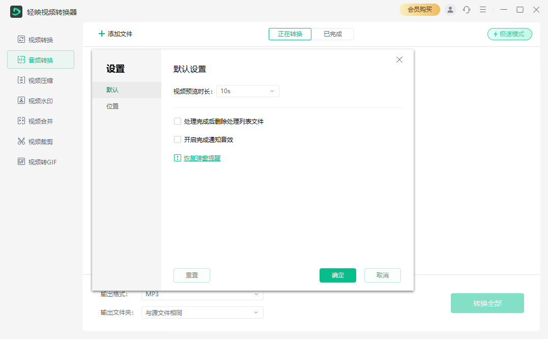
Task: Click the GIF icon for 视频转GIF
Action: click(x=21, y=161)
